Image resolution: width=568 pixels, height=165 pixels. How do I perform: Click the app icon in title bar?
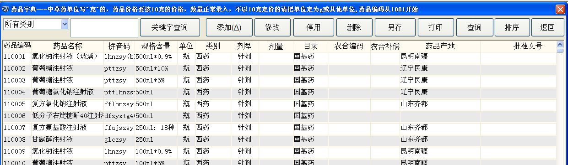[5, 9]
